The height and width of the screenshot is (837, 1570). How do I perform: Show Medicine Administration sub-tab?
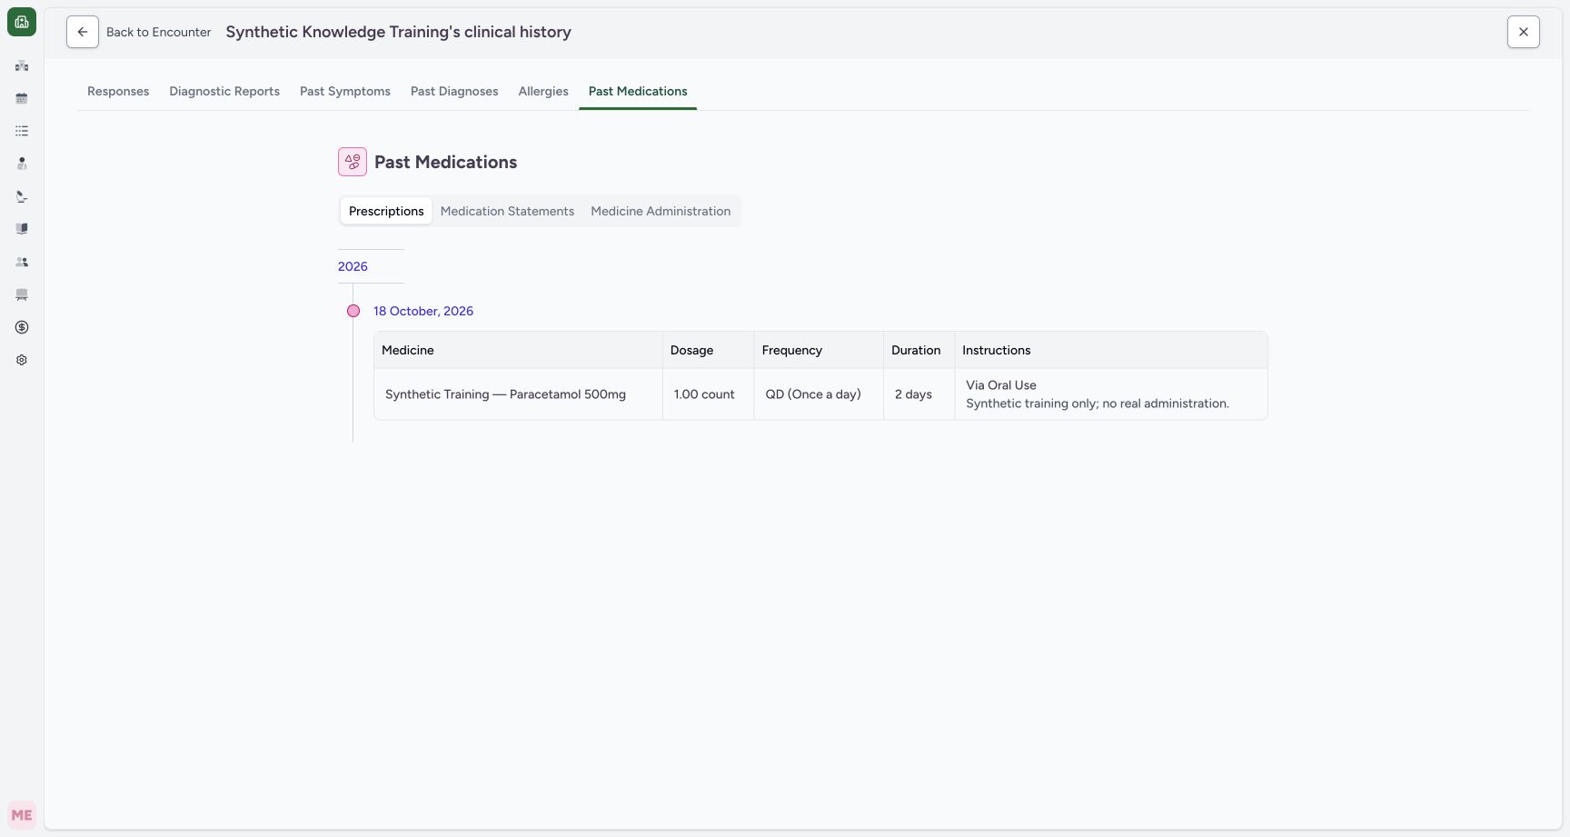pyautogui.click(x=661, y=211)
